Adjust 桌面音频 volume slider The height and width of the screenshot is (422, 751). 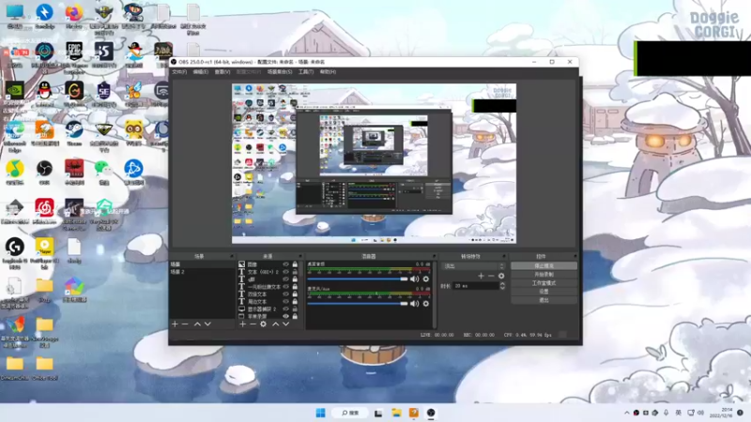click(x=358, y=279)
